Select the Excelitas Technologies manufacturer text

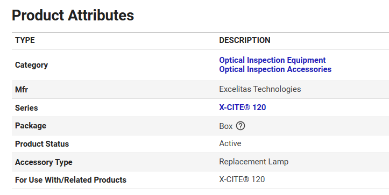click(x=260, y=89)
